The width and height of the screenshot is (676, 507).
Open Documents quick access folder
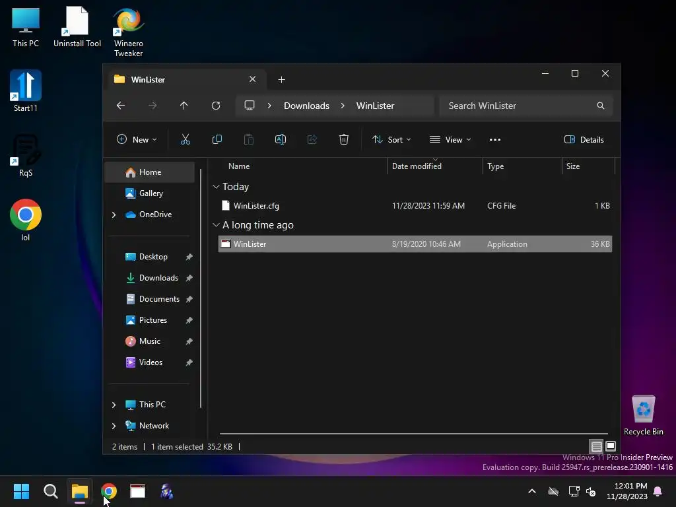(150, 299)
